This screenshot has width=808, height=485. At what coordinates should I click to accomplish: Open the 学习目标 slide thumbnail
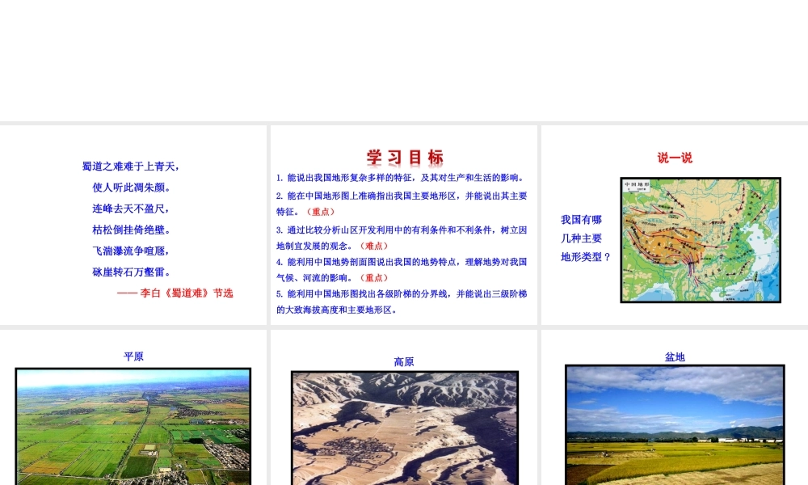coord(404,226)
